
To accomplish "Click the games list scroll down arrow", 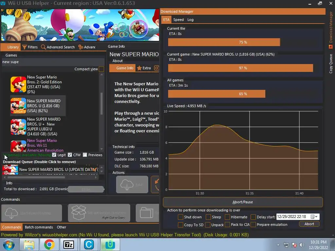I will pyautogui.click(x=101, y=149).
